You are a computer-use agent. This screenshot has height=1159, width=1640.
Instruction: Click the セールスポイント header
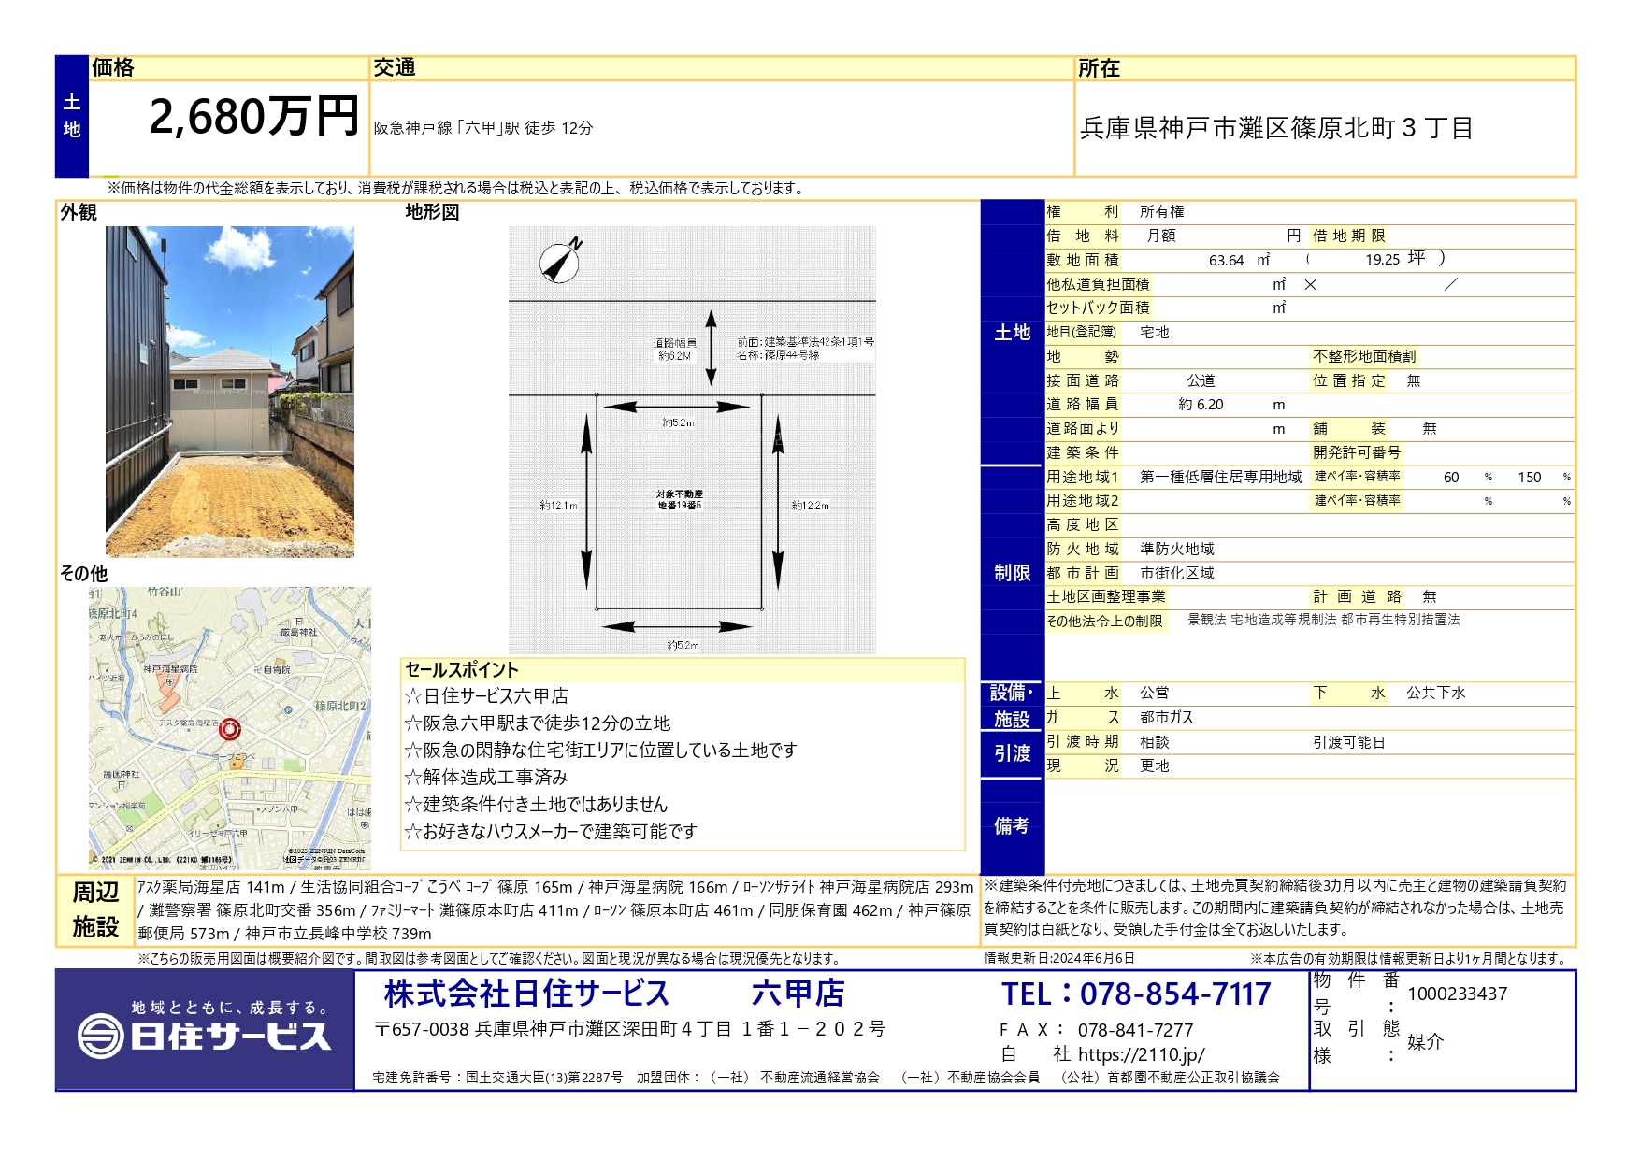(x=462, y=670)
